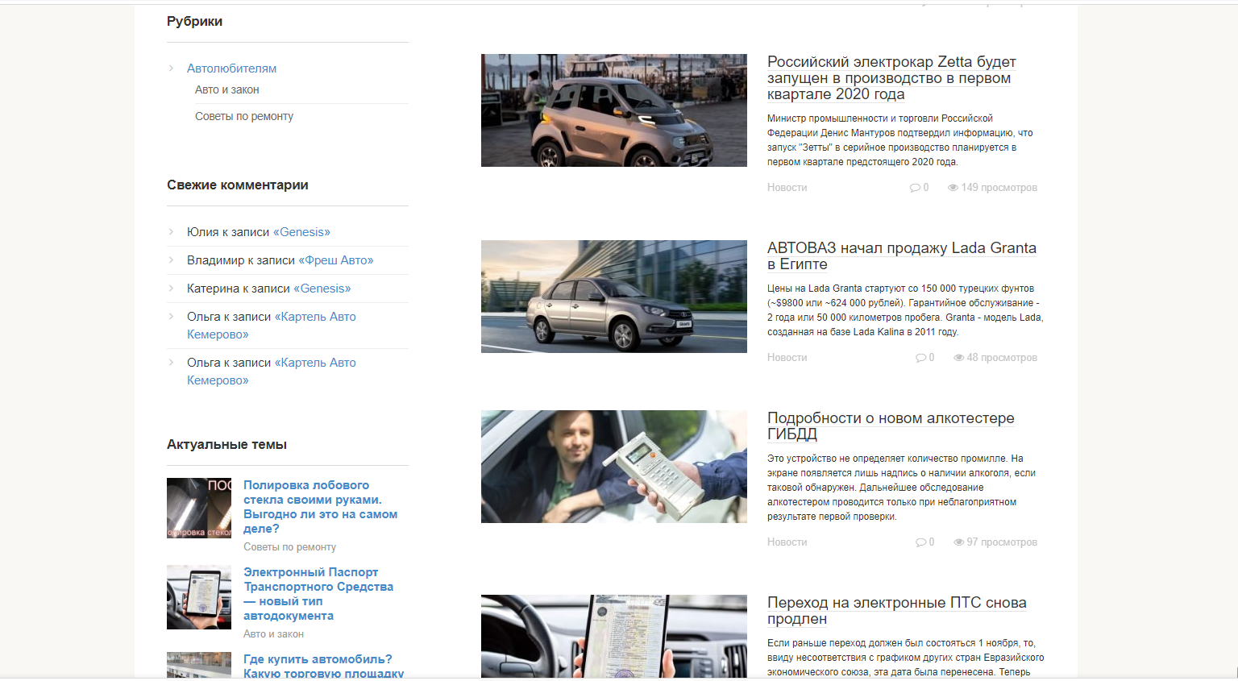Image resolution: width=1238 pixels, height=681 pixels.
Task: Click the windshield polishing article thumbnail
Action: (198, 508)
